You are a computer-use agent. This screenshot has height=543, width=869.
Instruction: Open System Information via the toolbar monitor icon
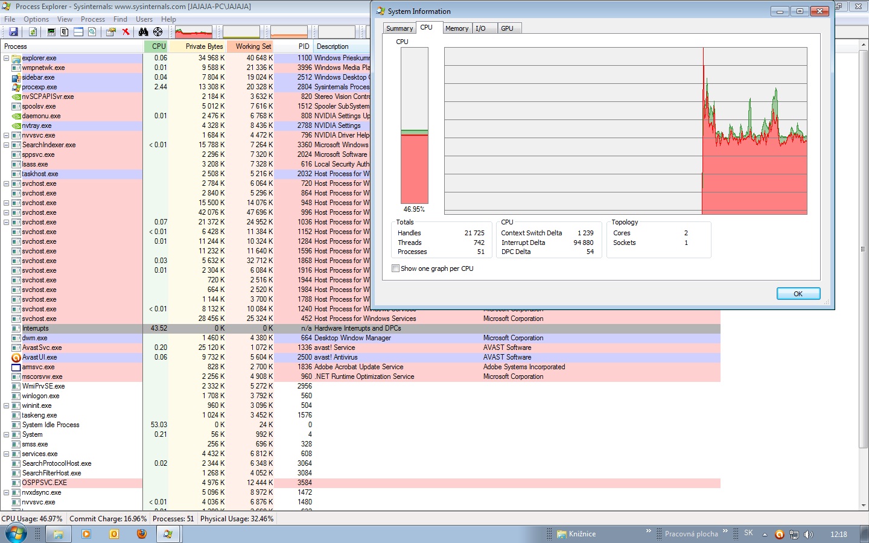pos(51,32)
